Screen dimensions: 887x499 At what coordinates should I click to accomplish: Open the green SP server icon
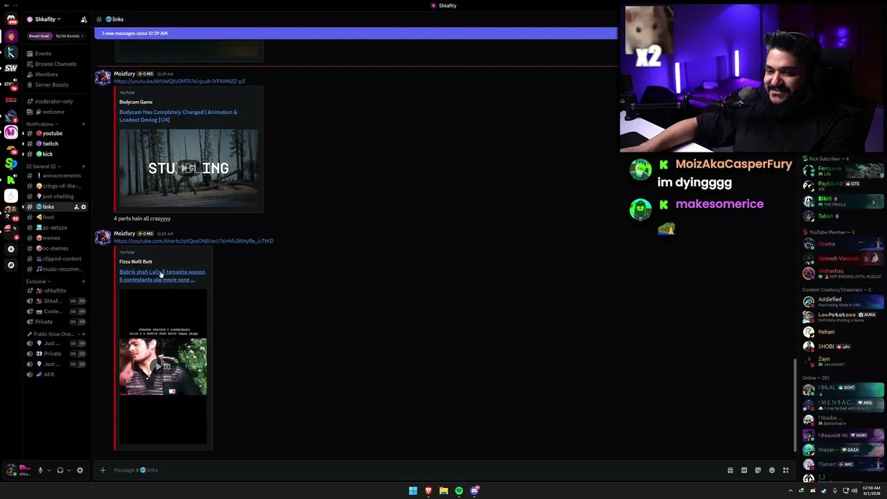tap(11, 164)
